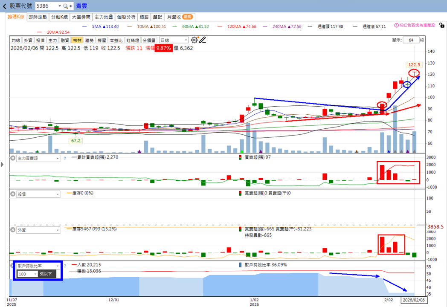Open the 日線 period dropdown
The image size is (447, 307).
tap(174, 40)
